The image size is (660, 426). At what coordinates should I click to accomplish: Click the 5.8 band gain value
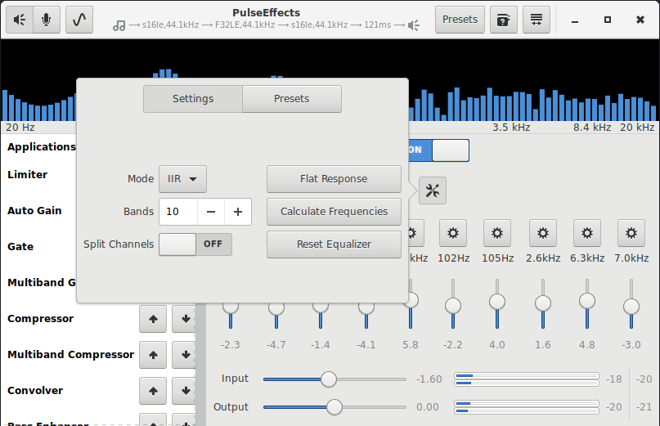click(411, 345)
